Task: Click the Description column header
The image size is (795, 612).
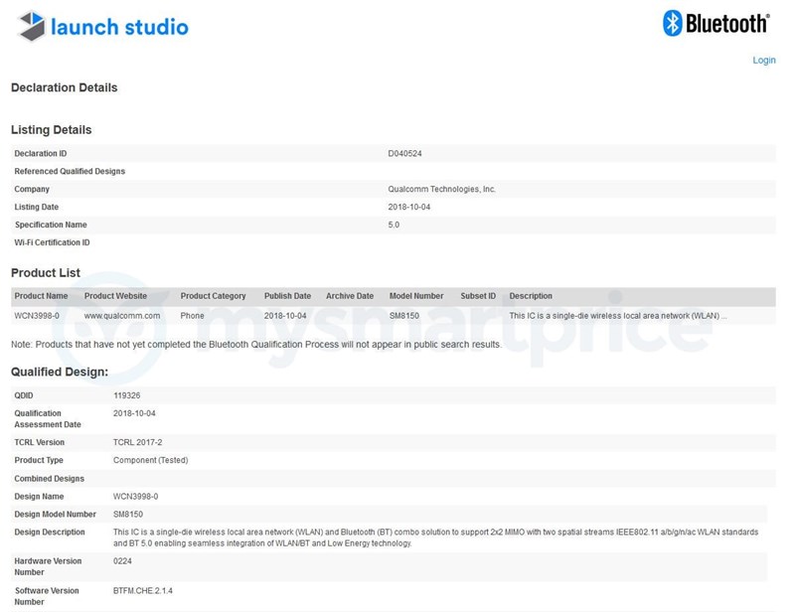Action: pos(531,296)
